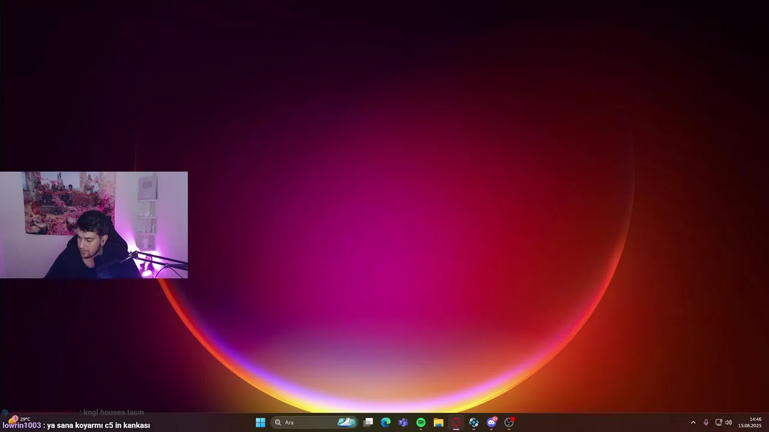Open the blue diamond app icon
The width and height of the screenshot is (769, 432).
tap(473, 422)
